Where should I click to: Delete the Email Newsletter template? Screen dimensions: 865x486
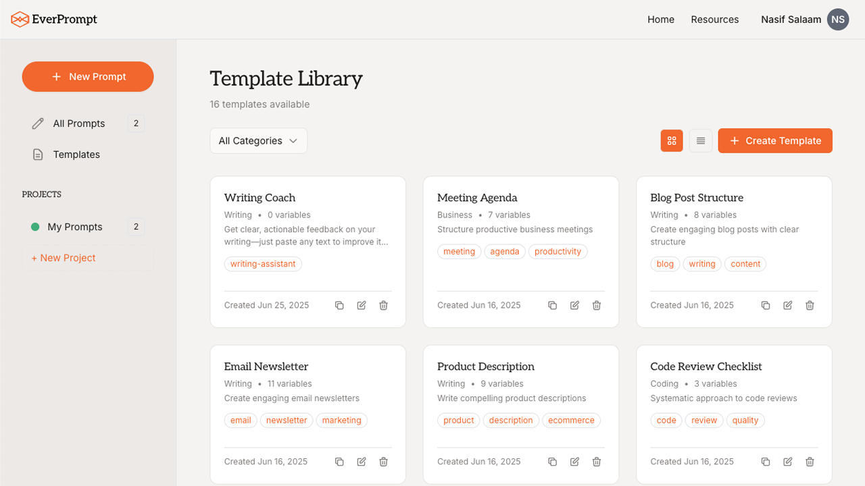tap(383, 461)
